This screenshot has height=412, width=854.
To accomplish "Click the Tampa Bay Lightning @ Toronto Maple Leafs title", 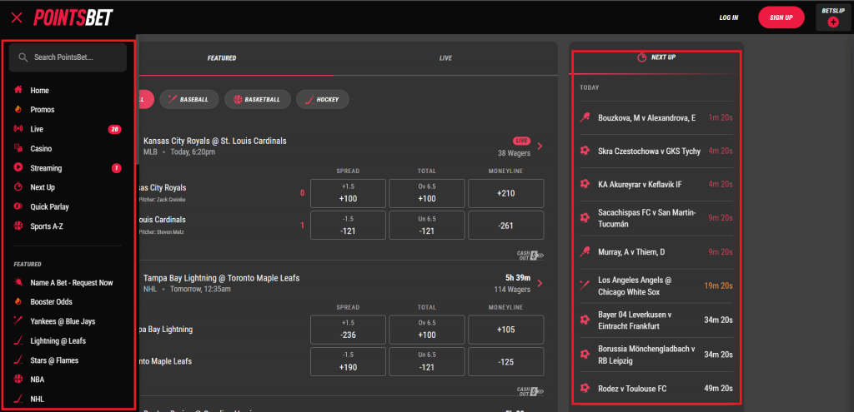I will [x=221, y=278].
